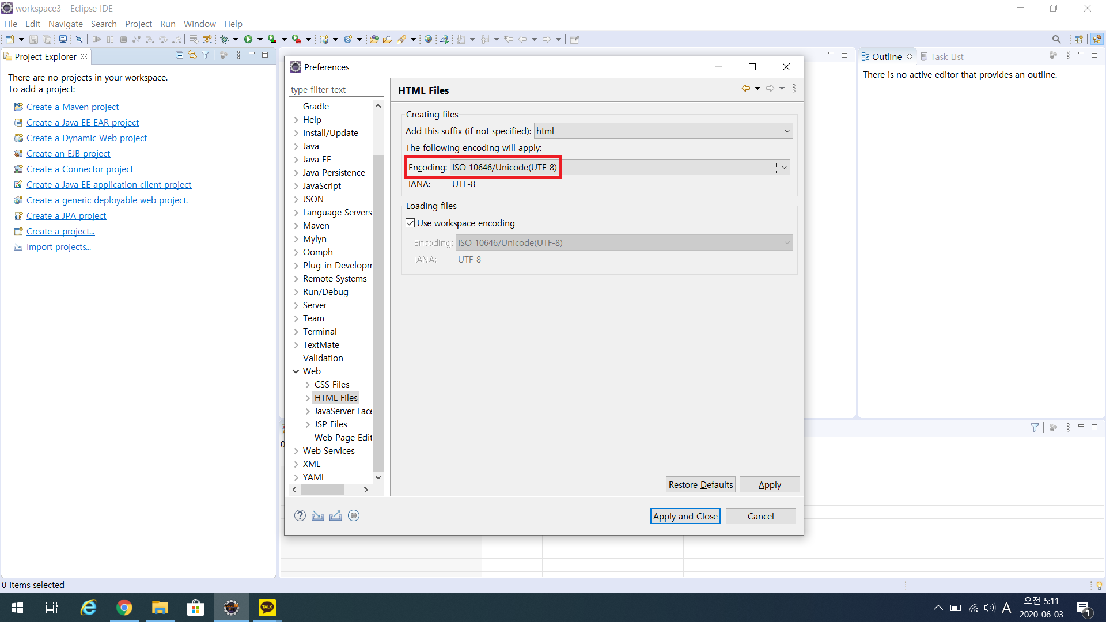
Task: Click the type filter text field
Action: coord(336,89)
